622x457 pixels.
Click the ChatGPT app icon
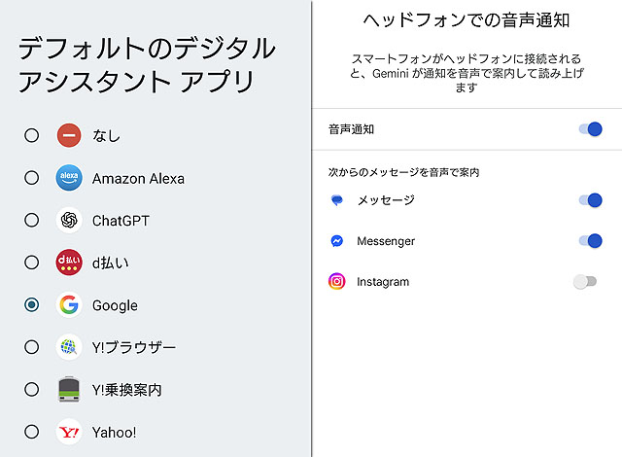pyautogui.click(x=68, y=221)
